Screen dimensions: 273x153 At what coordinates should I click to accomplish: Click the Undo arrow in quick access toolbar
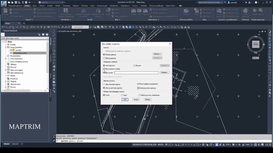pos(29,3)
